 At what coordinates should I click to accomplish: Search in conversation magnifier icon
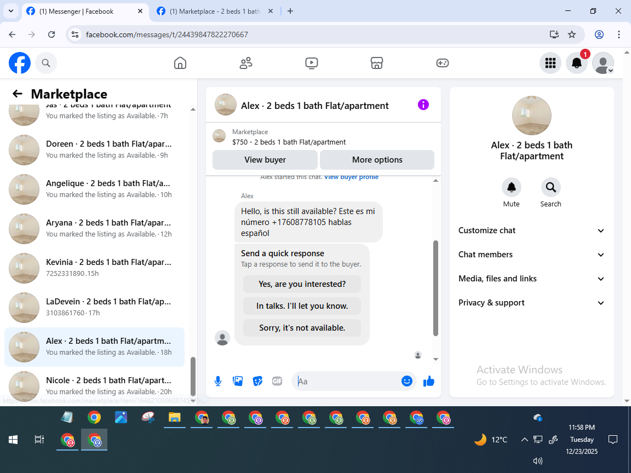coord(550,187)
